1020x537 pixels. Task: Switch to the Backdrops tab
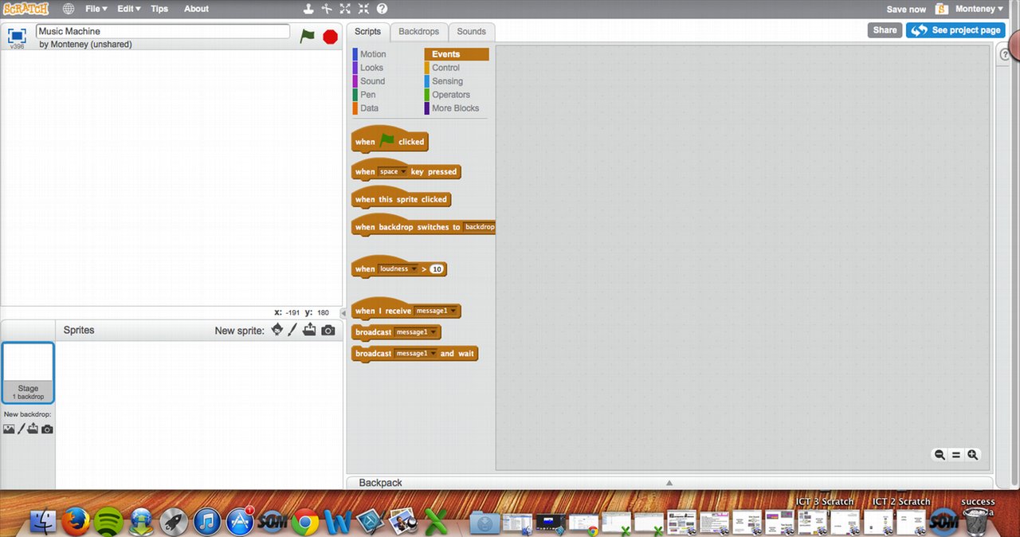(x=418, y=31)
